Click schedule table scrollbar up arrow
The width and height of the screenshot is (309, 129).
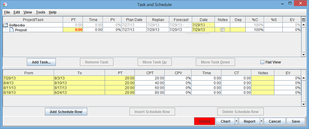[304, 78]
